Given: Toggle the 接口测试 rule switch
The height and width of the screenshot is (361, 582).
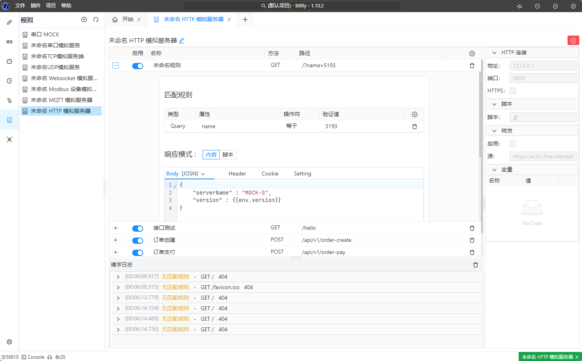Looking at the screenshot, I should (137, 229).
